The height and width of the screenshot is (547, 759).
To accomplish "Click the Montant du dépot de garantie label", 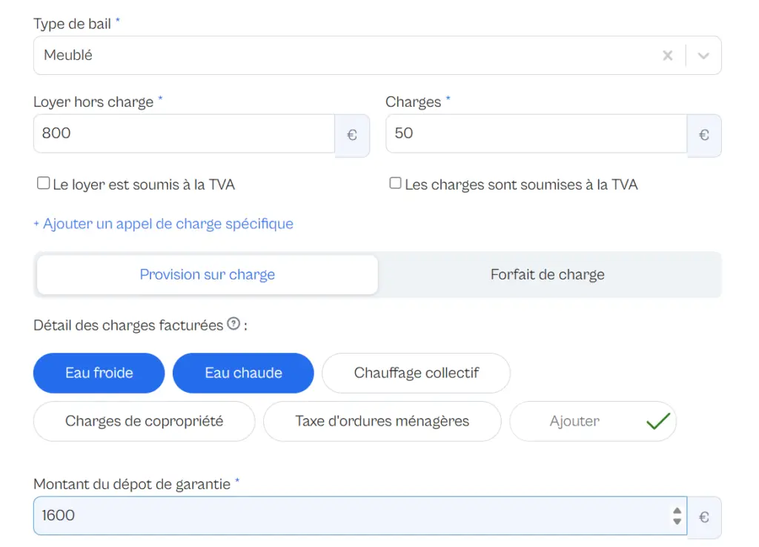I will [x=132, y=484].
